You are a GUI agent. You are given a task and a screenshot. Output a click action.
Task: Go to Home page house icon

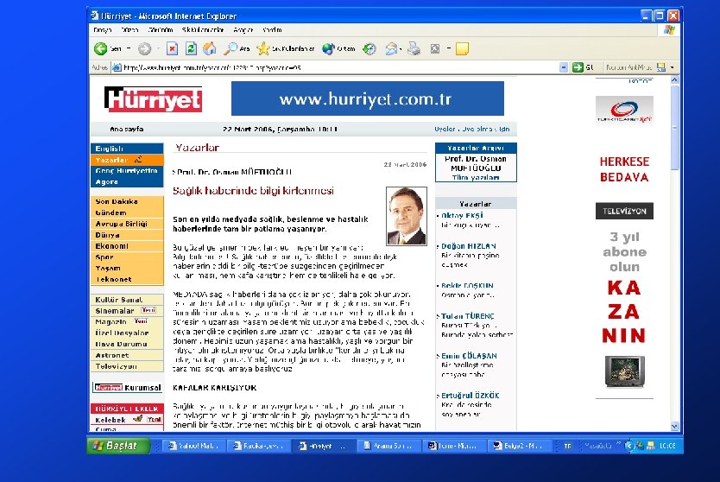pyautogui.click(x=210, y=48)
